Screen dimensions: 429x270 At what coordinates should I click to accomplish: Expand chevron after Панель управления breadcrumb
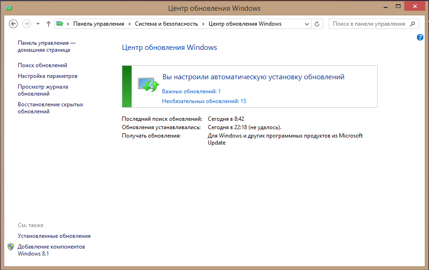tap(130, 24)
